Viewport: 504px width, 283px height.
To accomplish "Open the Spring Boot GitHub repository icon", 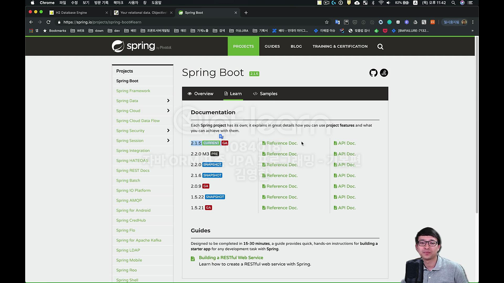I will pyautogui.click(x=373, y=73).
